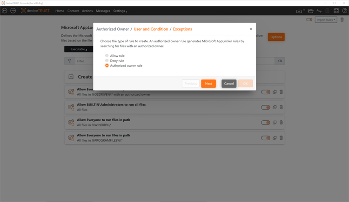Delete the %PROGRAMFILES% path rule
349x202 pixels.
click(281, 138)
